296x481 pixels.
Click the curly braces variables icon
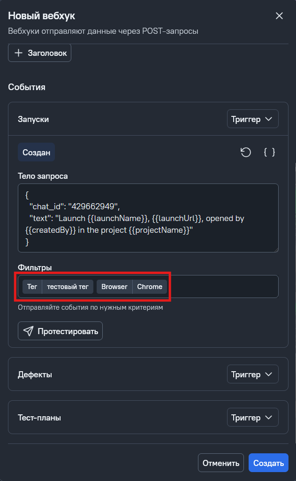[269, 153]
